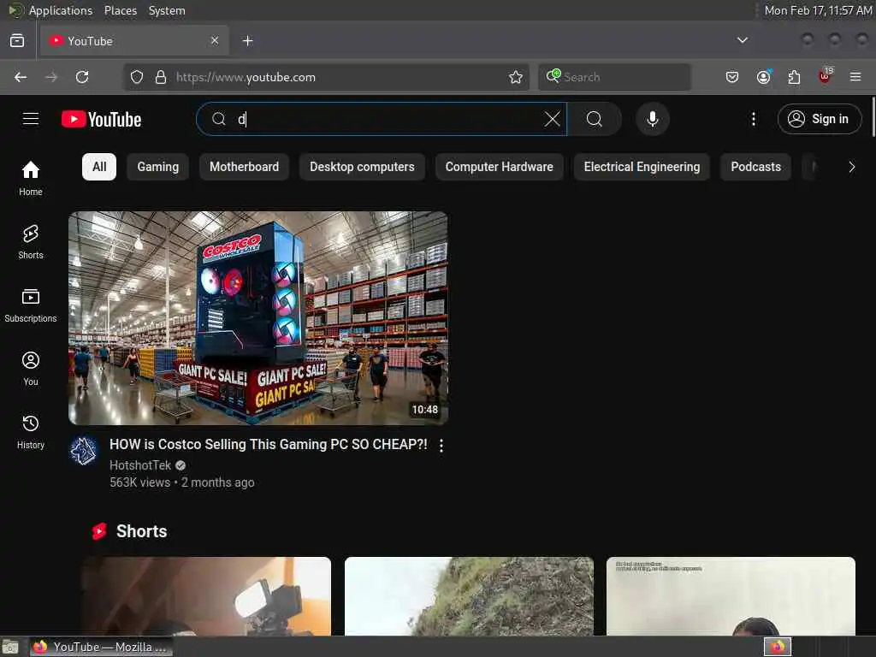Viewport: 876px width, 657px height.
Task: Open video title HOW is Costco Selling
Action: pos(268,444)
